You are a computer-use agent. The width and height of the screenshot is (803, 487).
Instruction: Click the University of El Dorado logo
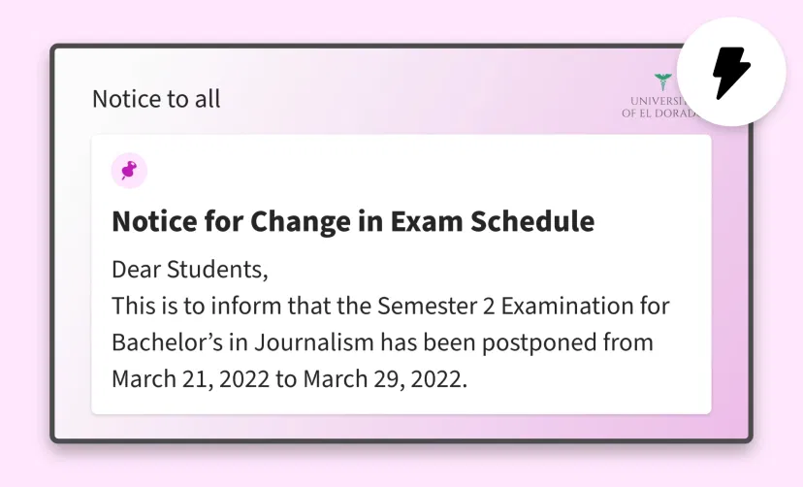(658, 96)
